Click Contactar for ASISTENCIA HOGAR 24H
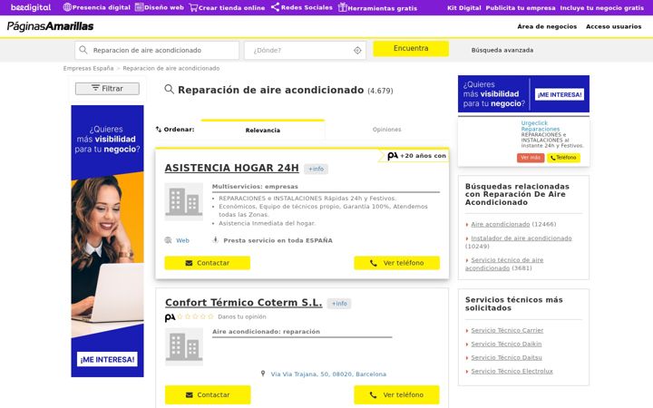653x408 pixels. [x=208, y=263]
